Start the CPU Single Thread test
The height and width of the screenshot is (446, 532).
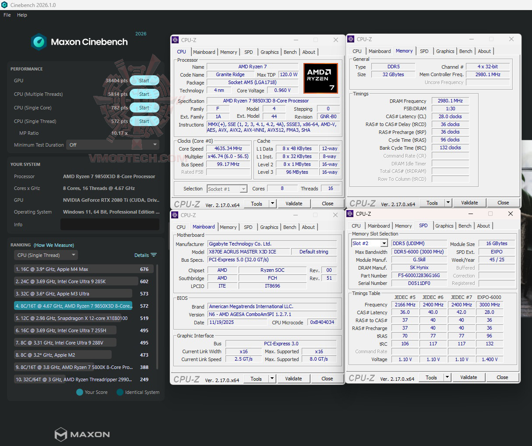click(x=144, y=121)
